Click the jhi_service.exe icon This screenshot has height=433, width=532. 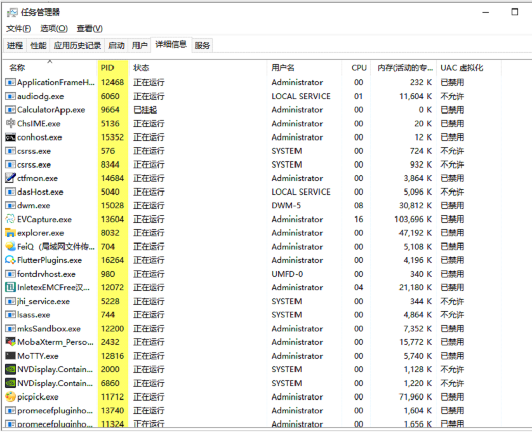pos(11,302)
